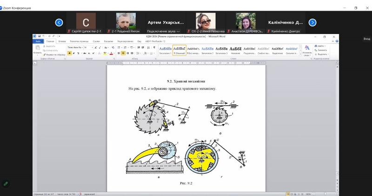Open Изменить стили menu
Image resolution: width=372 pixels, height=196 pixels.
(307, 51)
